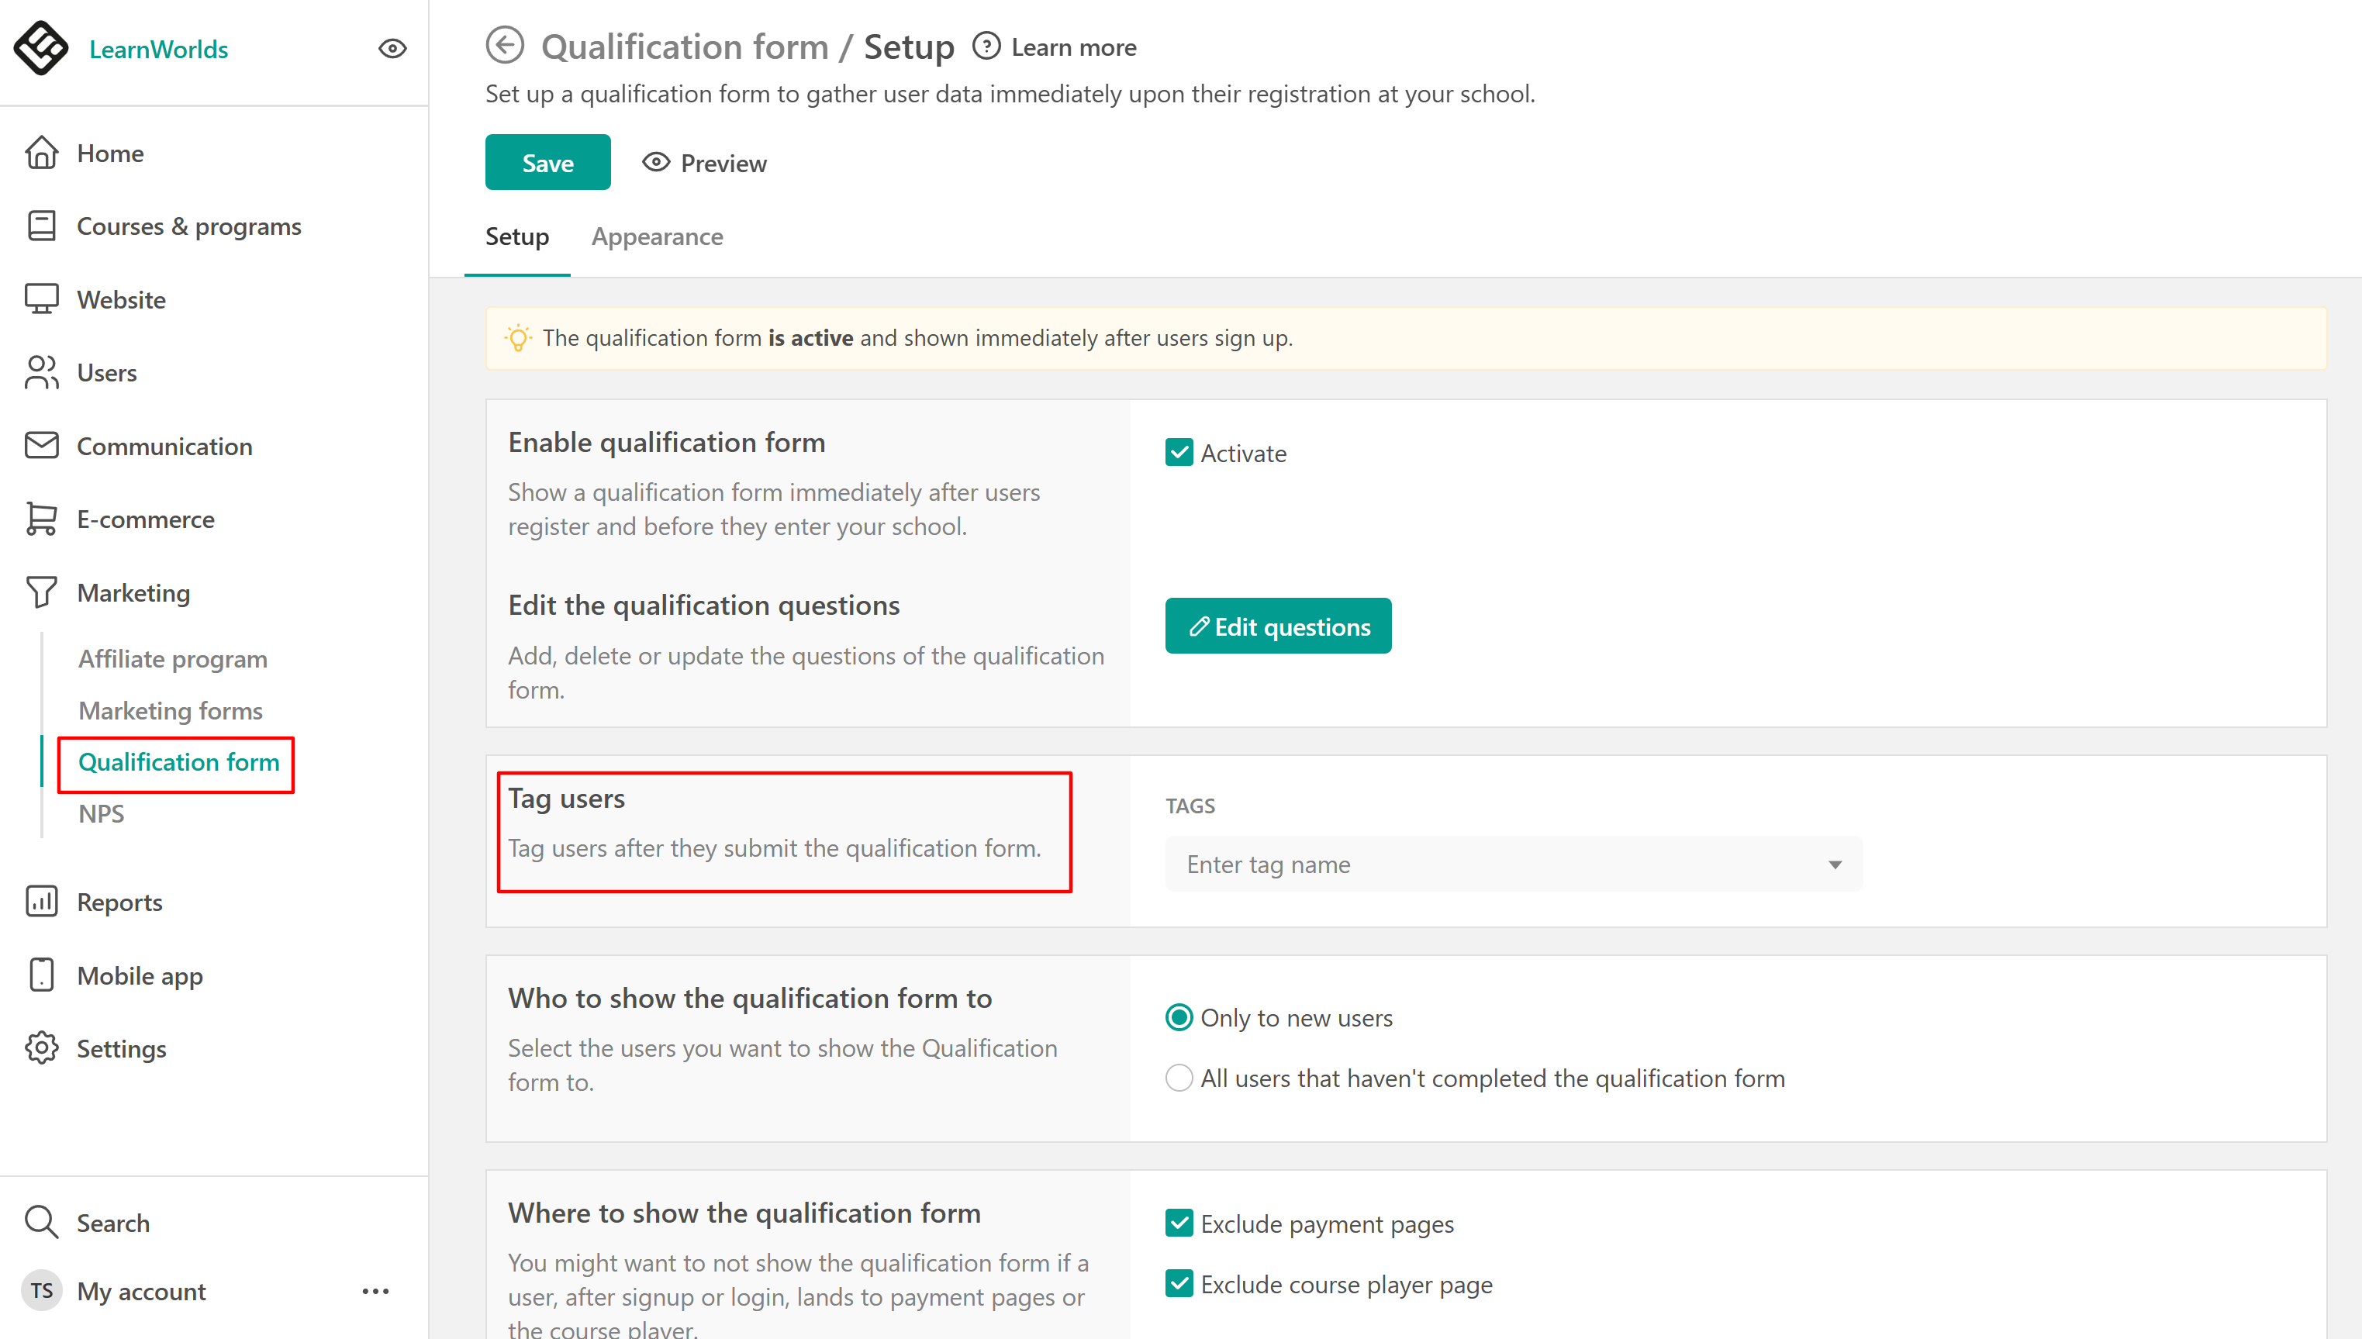Collapse the Marketing sidebar section

tap(133, 593)
